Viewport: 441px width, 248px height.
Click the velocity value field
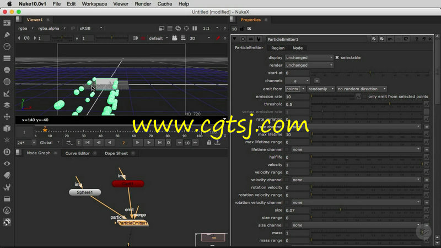click(x=297, y=165)
